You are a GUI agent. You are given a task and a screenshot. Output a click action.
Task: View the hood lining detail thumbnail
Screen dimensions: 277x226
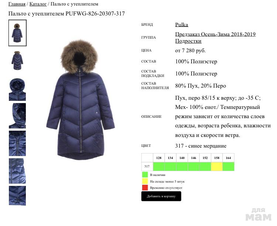point(17,116)
